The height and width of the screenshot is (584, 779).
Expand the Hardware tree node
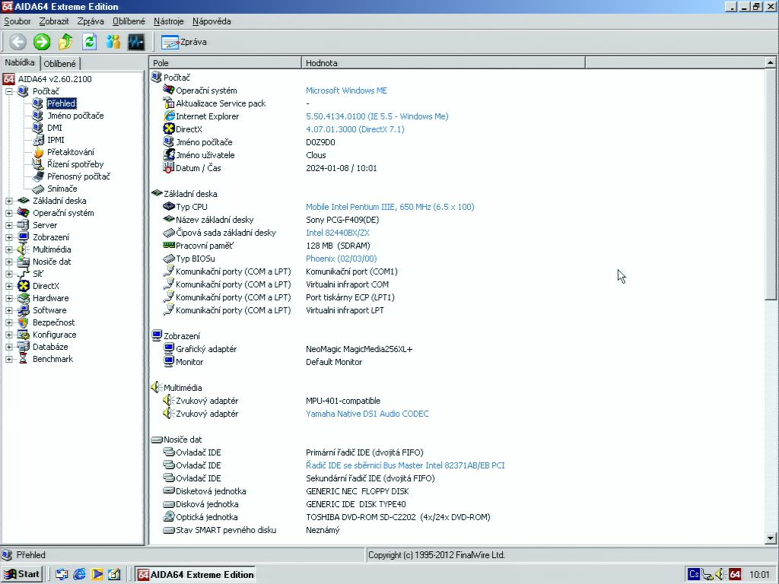[x=9, y=298]
